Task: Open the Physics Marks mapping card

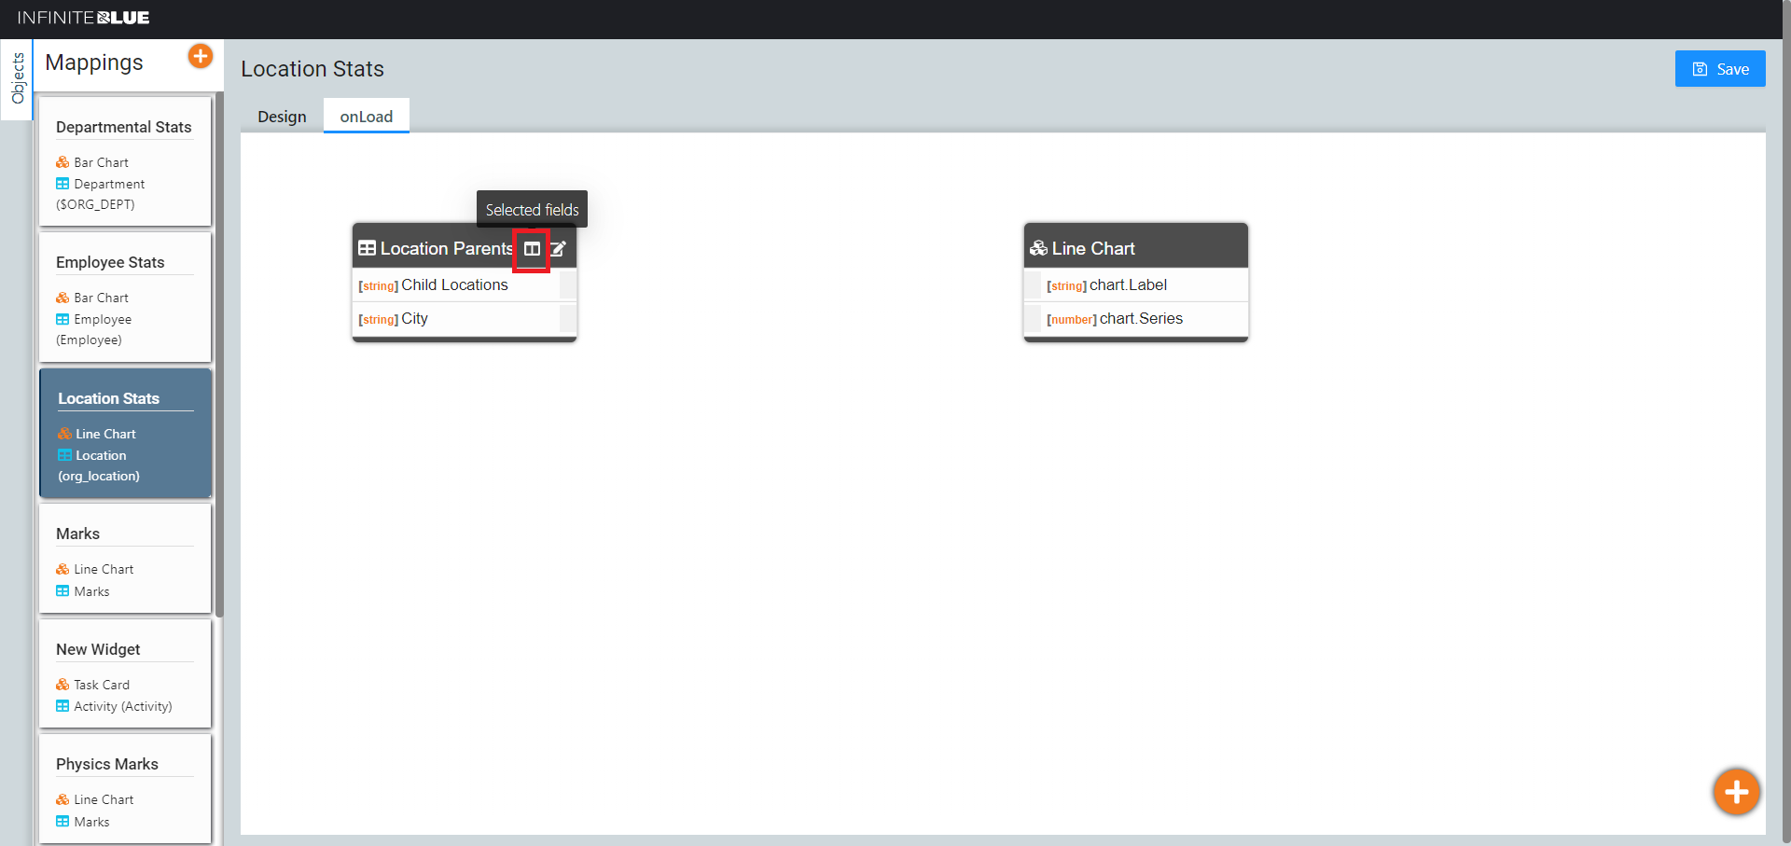Action: (125, 789)
